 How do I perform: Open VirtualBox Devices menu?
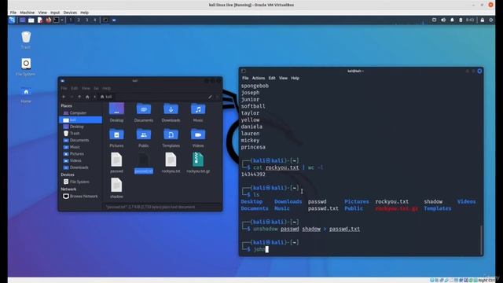tap(70, 13)
